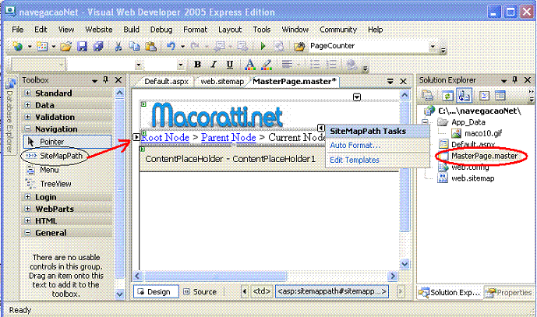Switch to Source view
This screenshot has height=317, width=537.
(x=200, y=291)
